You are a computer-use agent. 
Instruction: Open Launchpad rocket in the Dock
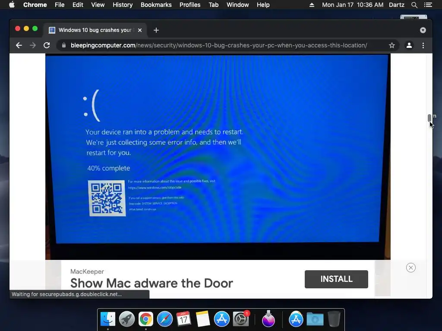tap(127, 319)
